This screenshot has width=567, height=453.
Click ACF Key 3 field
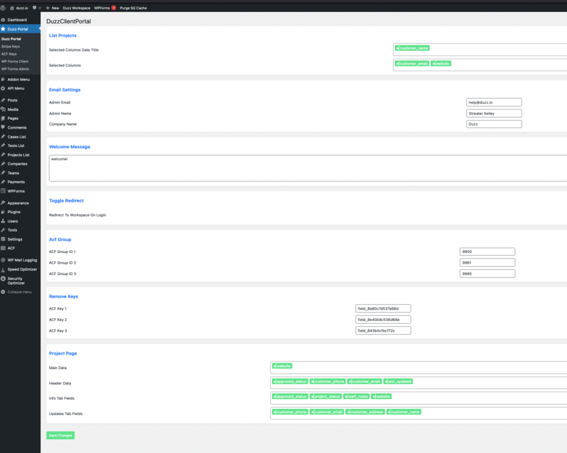point(383,331)
